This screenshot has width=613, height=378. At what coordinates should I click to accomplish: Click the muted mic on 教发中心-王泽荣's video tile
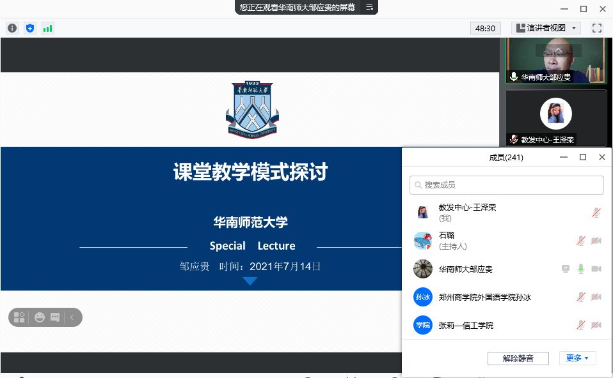click(x=514, y=139)
